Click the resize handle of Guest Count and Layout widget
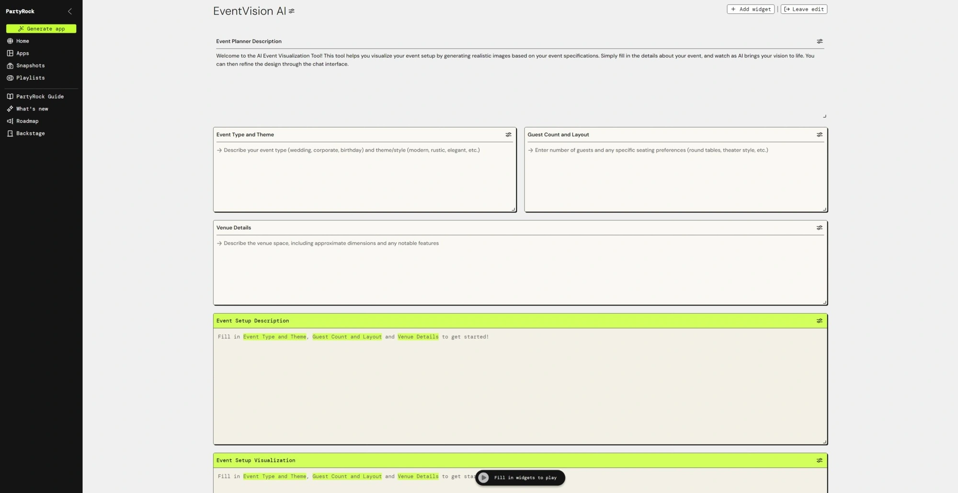The image size is (958, 493). (x=824, y=209)
